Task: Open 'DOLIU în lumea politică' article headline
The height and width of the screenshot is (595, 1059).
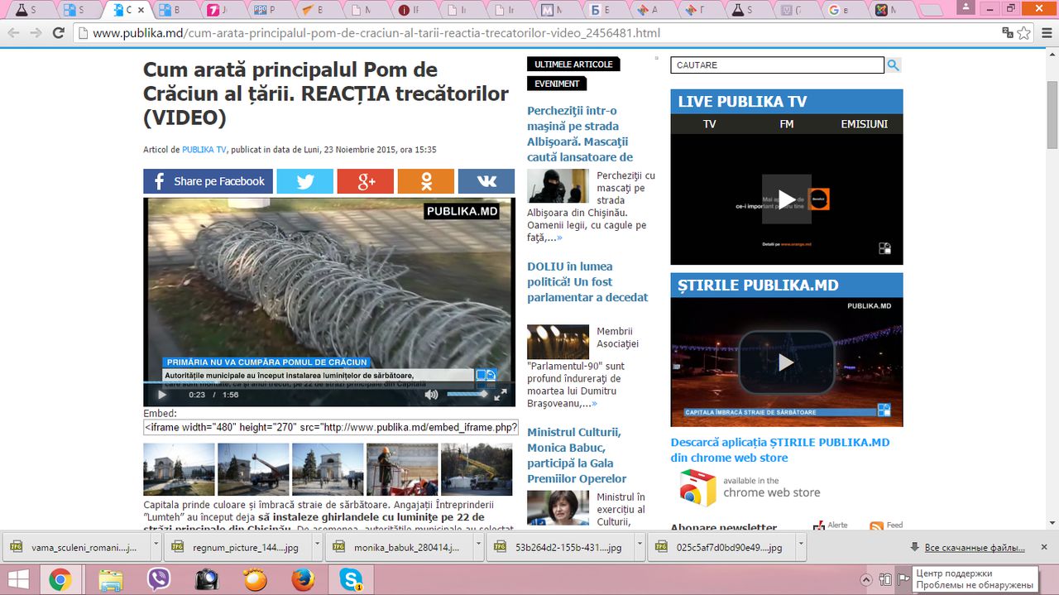Action: [x=587, y=282]
